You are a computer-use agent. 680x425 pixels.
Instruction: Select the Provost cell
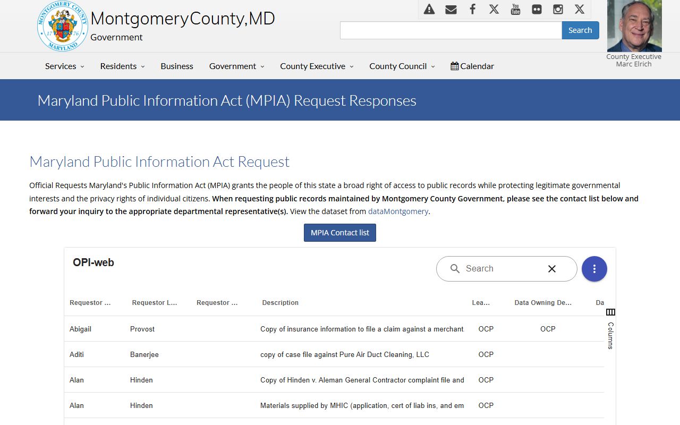click(142, 329)
